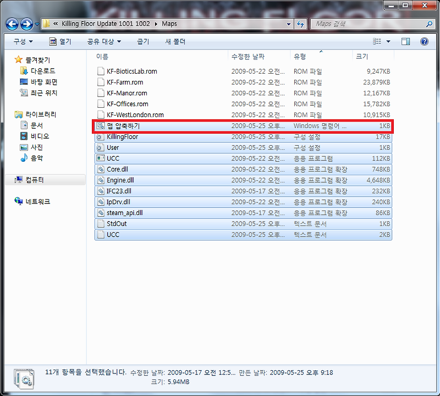This screenshot has width=440, height=396.
Task: Click the IpDrv.dll file icon
Action: pos(101,202)
